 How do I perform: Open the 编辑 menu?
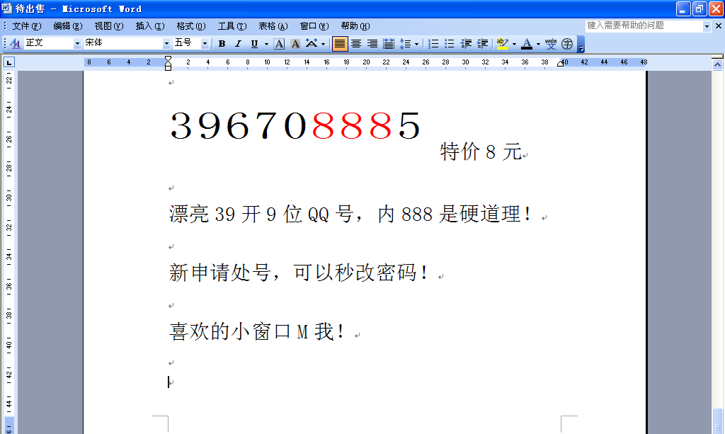pos(67,26)
